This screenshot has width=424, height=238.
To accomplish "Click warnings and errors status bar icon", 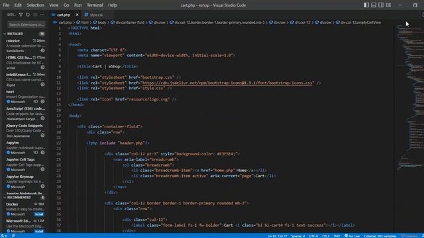I will coord(4,236).
